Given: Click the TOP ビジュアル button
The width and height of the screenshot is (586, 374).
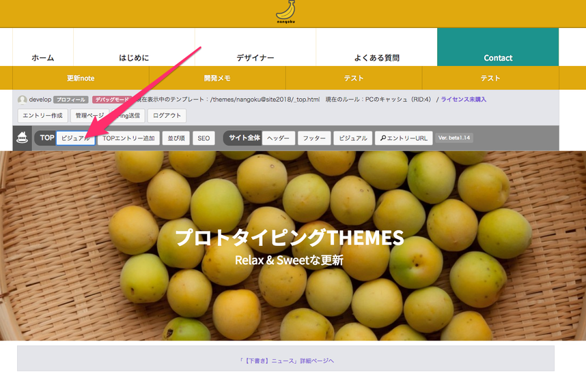Looking at the screenshot, I should point(76,138).
